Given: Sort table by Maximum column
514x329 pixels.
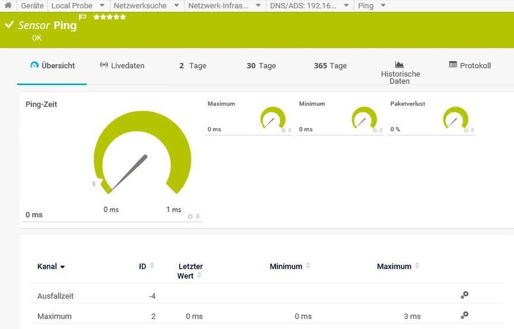Looking at the screenshot, I should tap(398, 266).
